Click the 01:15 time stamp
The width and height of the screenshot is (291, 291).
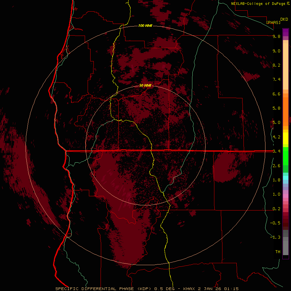point(231,289)
